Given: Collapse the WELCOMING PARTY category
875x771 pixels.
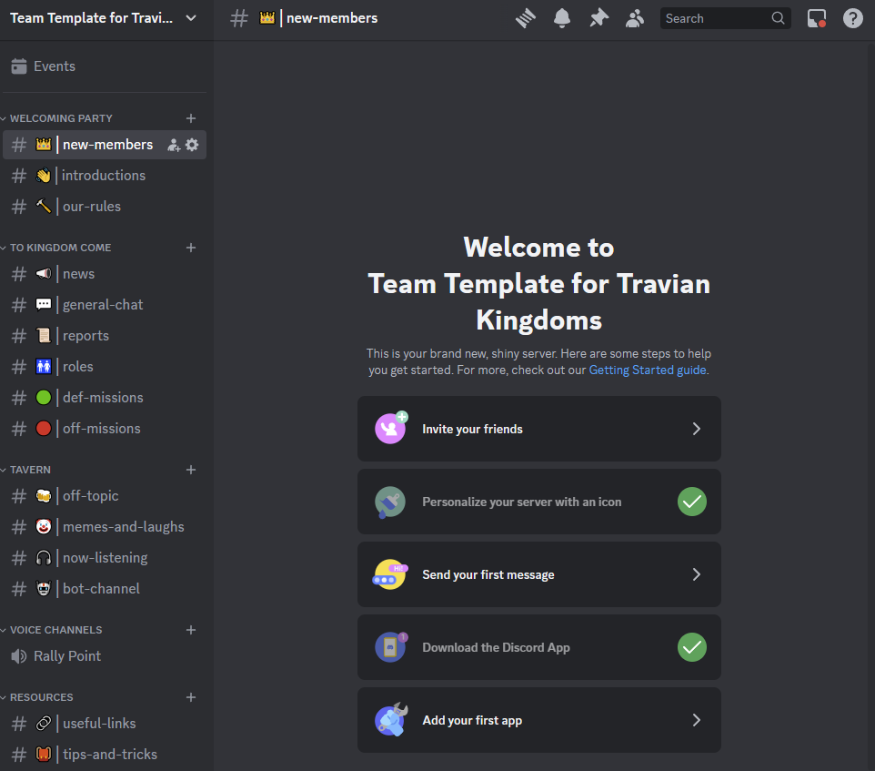Looking at the screenshot, I should [61, 118].
